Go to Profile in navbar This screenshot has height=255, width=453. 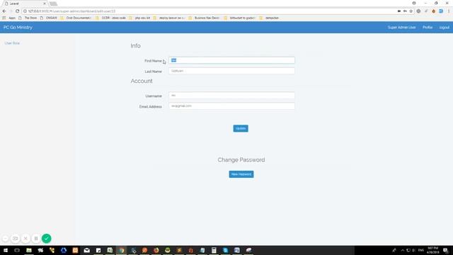(428, 28)
